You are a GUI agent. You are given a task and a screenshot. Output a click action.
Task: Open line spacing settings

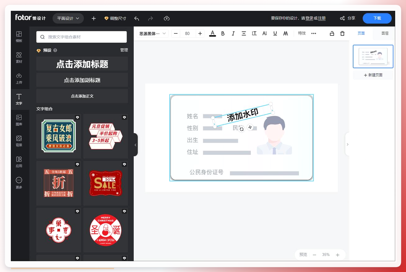click(x=254, y=33)
